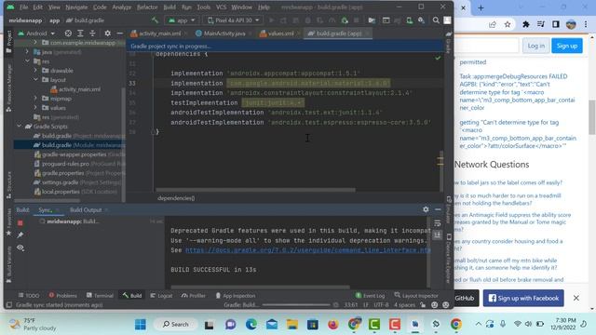This screenshot has height=335, width=596.
Task: Open the app run configuration dropdown
Action: pos(182,20)
